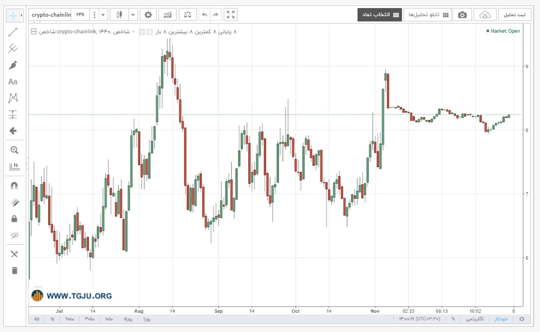
Task: Open the candle chart style dropdown arrow
Action: click(x=133, y=15)
